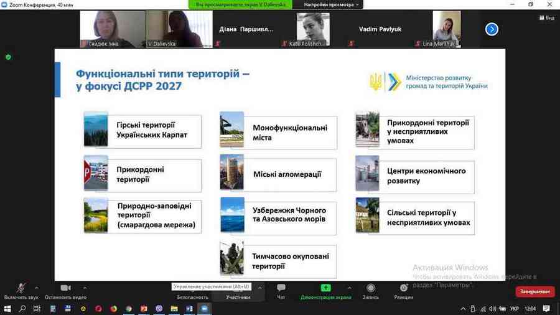
Task: Unmute microphone with Включить звук
Action: (21, 291)
